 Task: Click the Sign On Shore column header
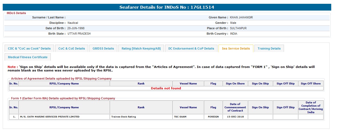(235, 84)
